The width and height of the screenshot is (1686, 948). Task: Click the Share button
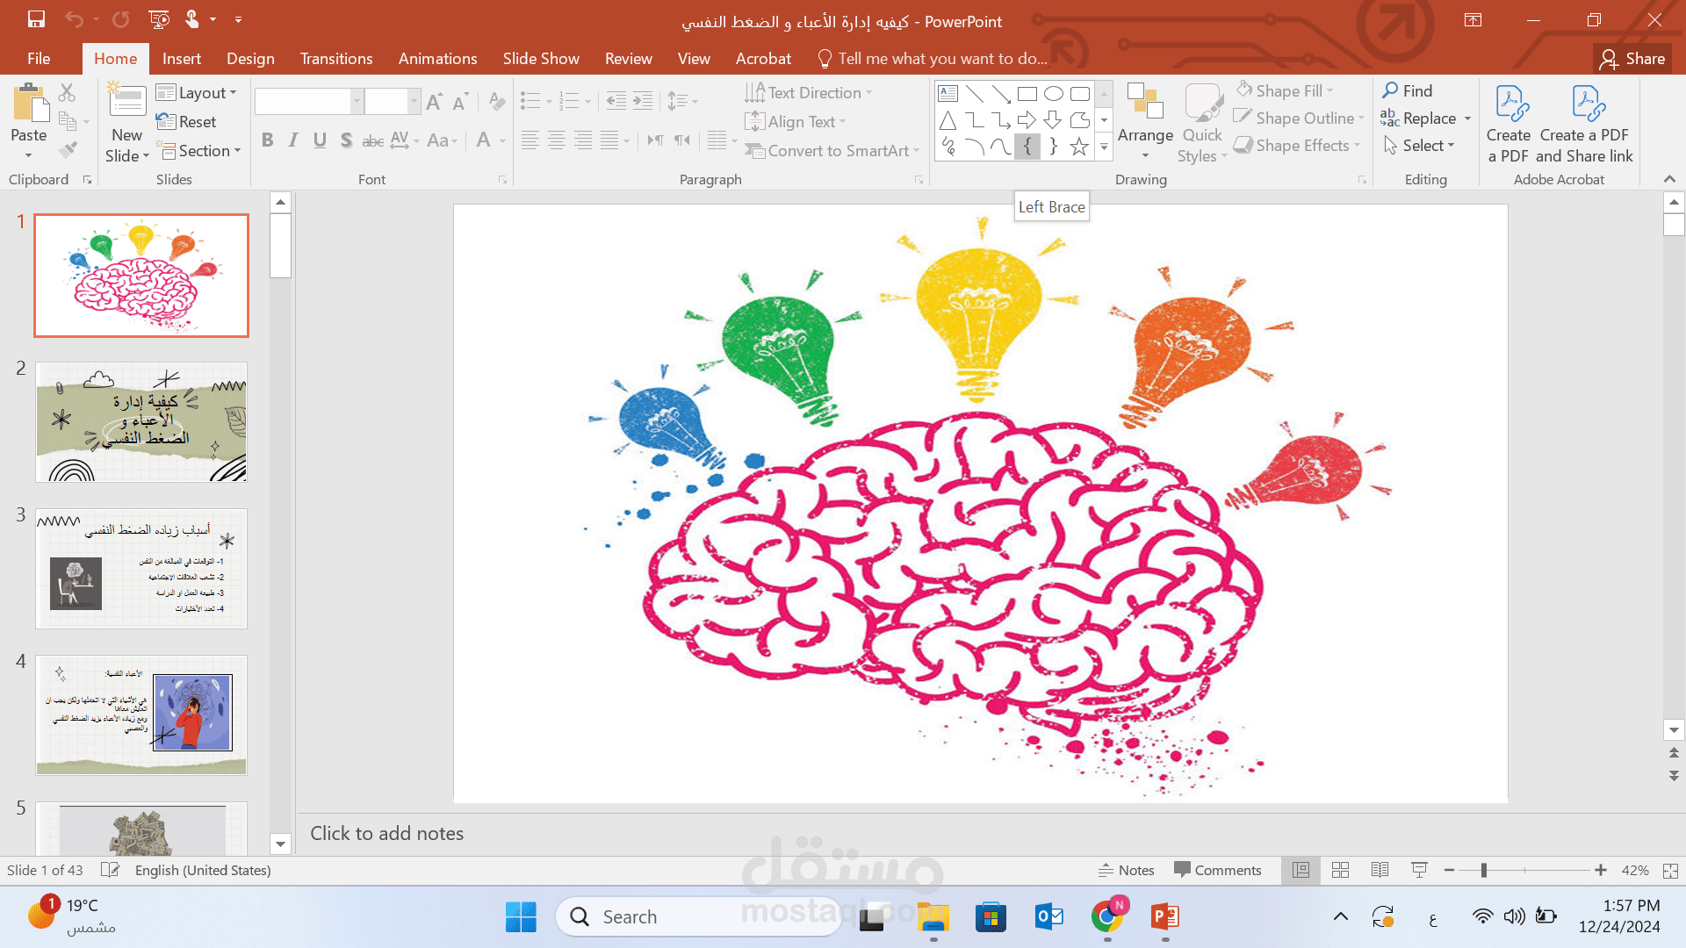click(x=1632, y=59)
